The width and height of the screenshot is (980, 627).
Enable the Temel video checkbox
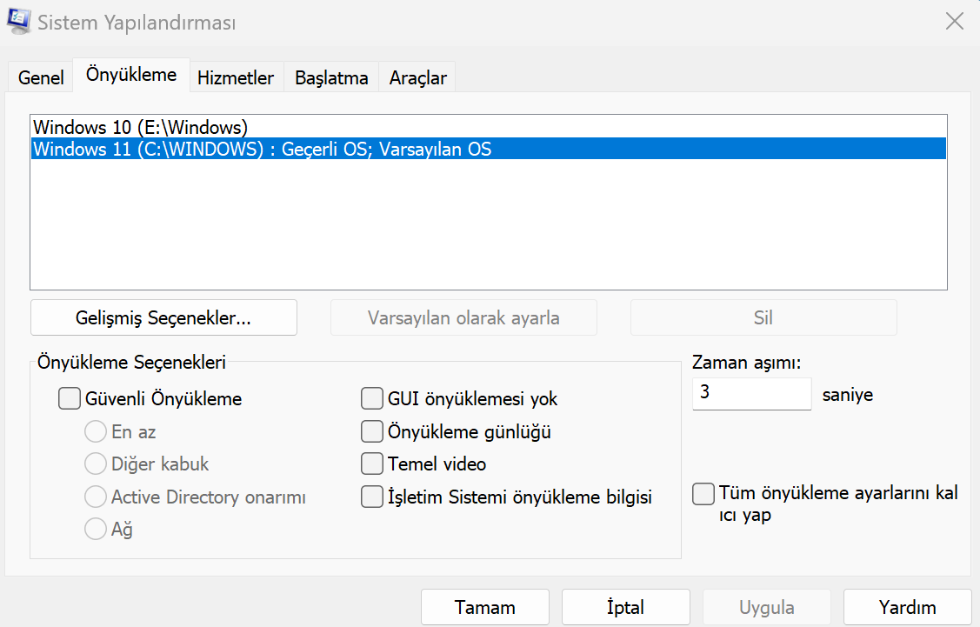tap(372, 464)
